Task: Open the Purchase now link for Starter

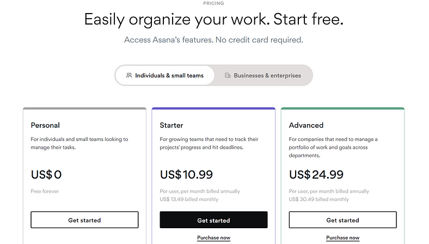Action: [213, 238]
